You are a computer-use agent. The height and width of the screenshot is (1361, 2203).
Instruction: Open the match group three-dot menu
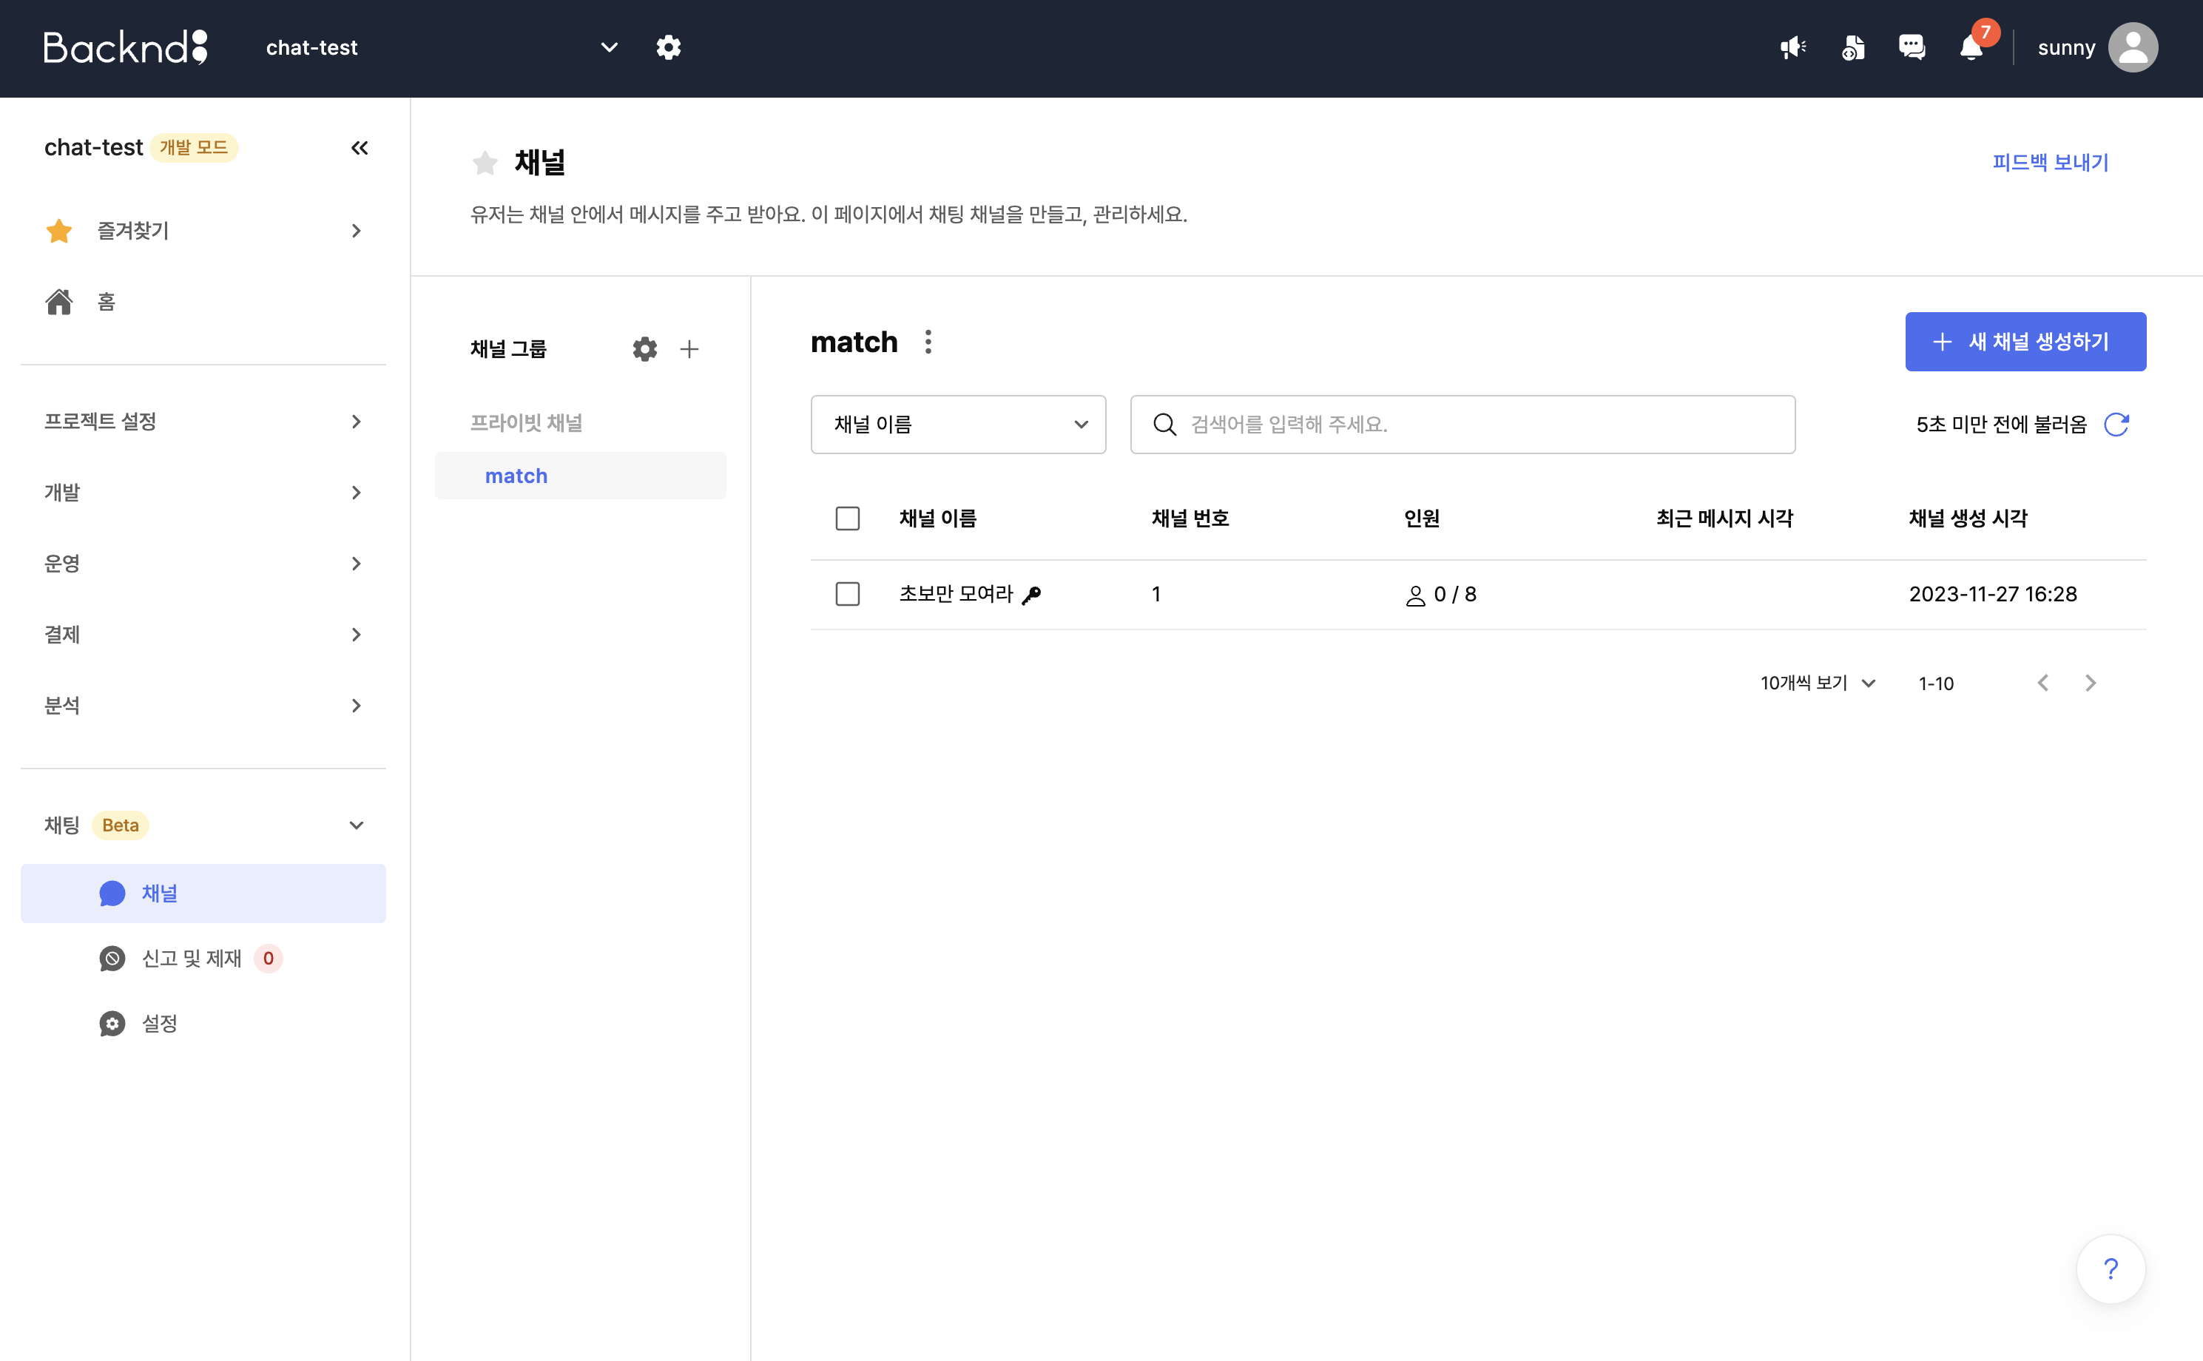tap(928, 342)
